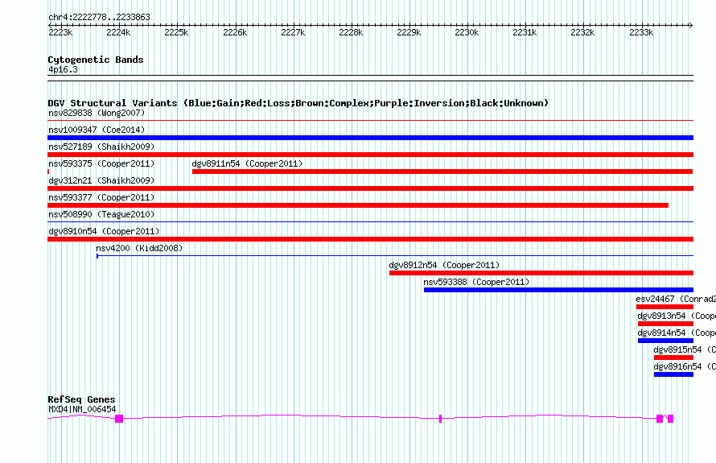Image resolution: width=716 pixels, height=463 pixels.
Task: Click the dgv8914n54 blue gain bar
Action: pyautogui.click(x=665, y=341)
